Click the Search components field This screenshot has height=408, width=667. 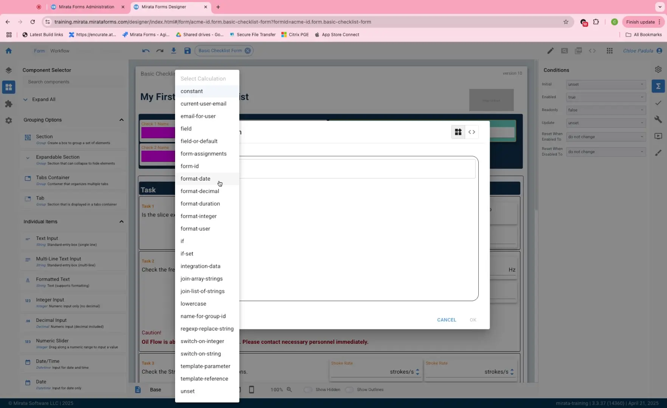pos(73,82)
